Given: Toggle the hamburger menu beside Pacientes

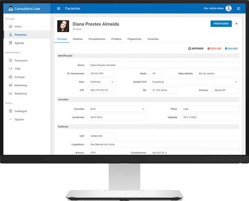Looking at the screenshot, I should pyautogui.click(x=59, y=8).
